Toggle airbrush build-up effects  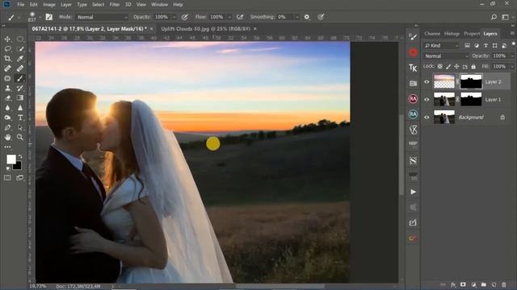click(240, 17)
